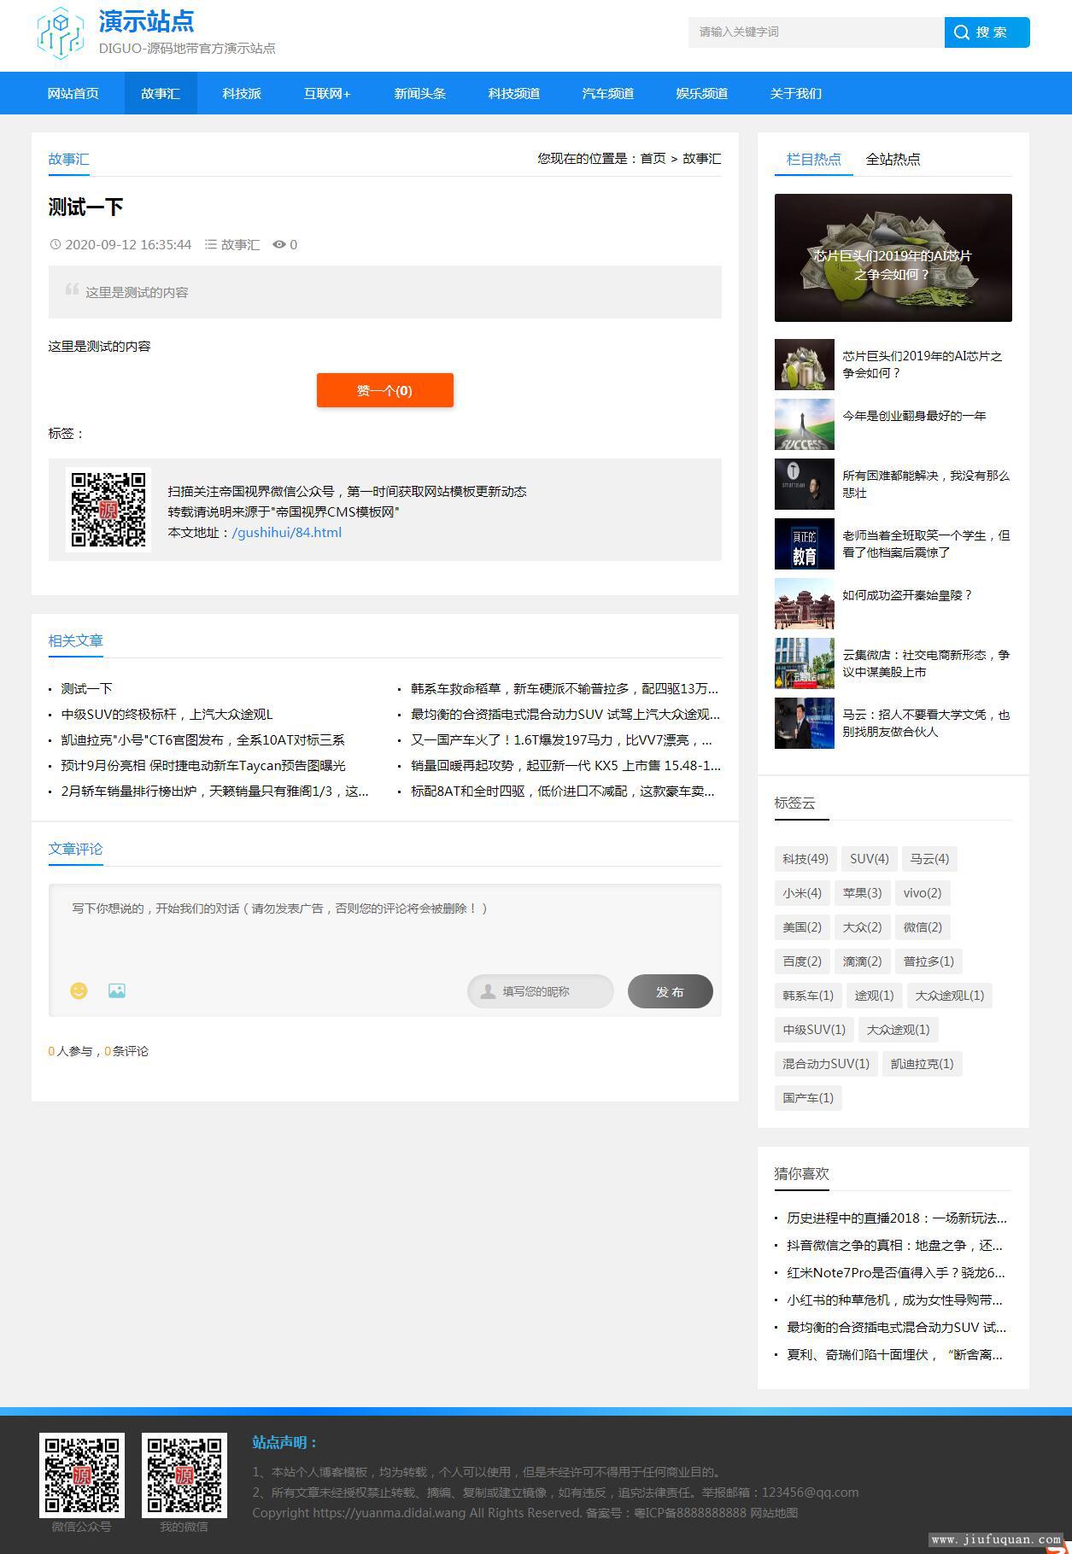Open 小红书的种草危机 link
Viewport: 1072px width, 1554px height.
point(895,1300)
